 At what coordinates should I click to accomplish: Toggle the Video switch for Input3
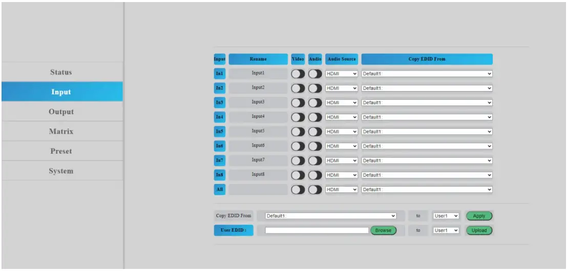[298, 102]
